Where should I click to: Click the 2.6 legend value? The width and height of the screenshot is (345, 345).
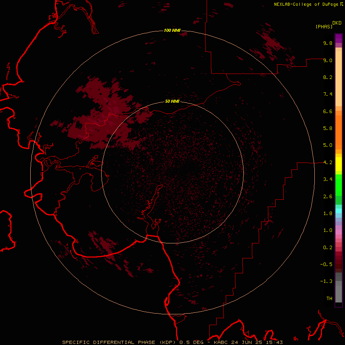(328, 197)
